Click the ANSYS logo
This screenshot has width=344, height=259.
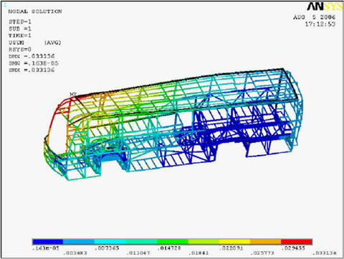tap(325, 6)
